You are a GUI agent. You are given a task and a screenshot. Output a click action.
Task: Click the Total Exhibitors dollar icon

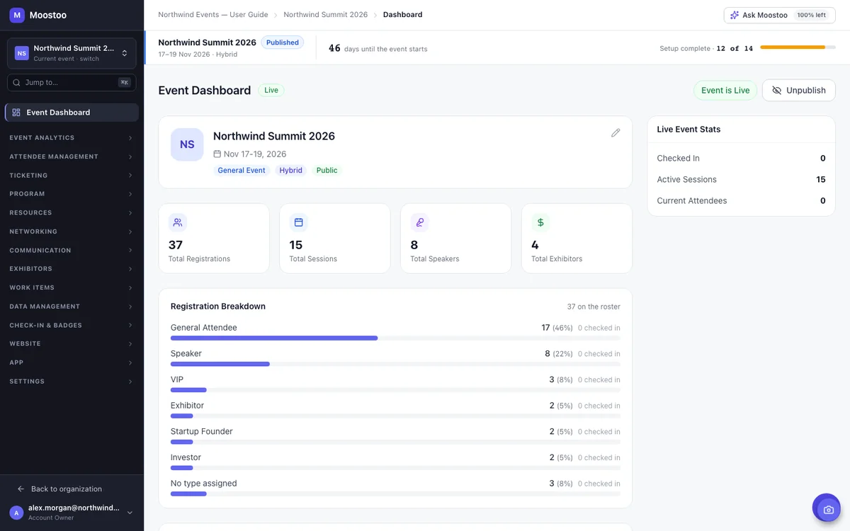tap(540, 222)
